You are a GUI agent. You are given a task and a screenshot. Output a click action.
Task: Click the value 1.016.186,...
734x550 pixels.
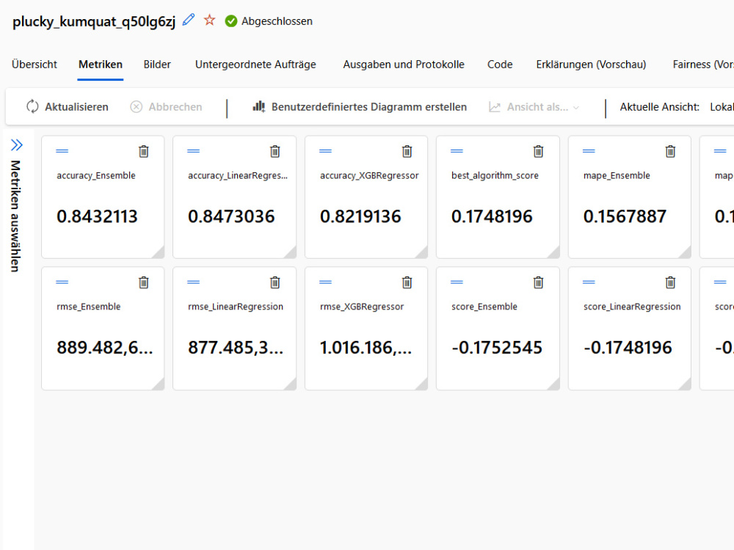coord(366,348)
